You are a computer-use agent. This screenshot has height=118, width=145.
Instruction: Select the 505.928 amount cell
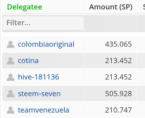click(x=111, y=94)
